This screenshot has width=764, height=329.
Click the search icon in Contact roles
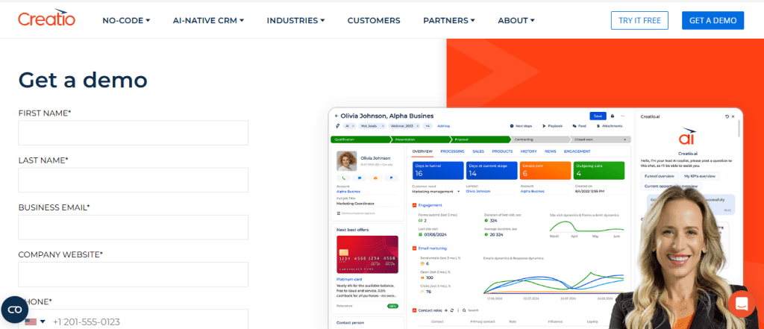tap(464, 310)
